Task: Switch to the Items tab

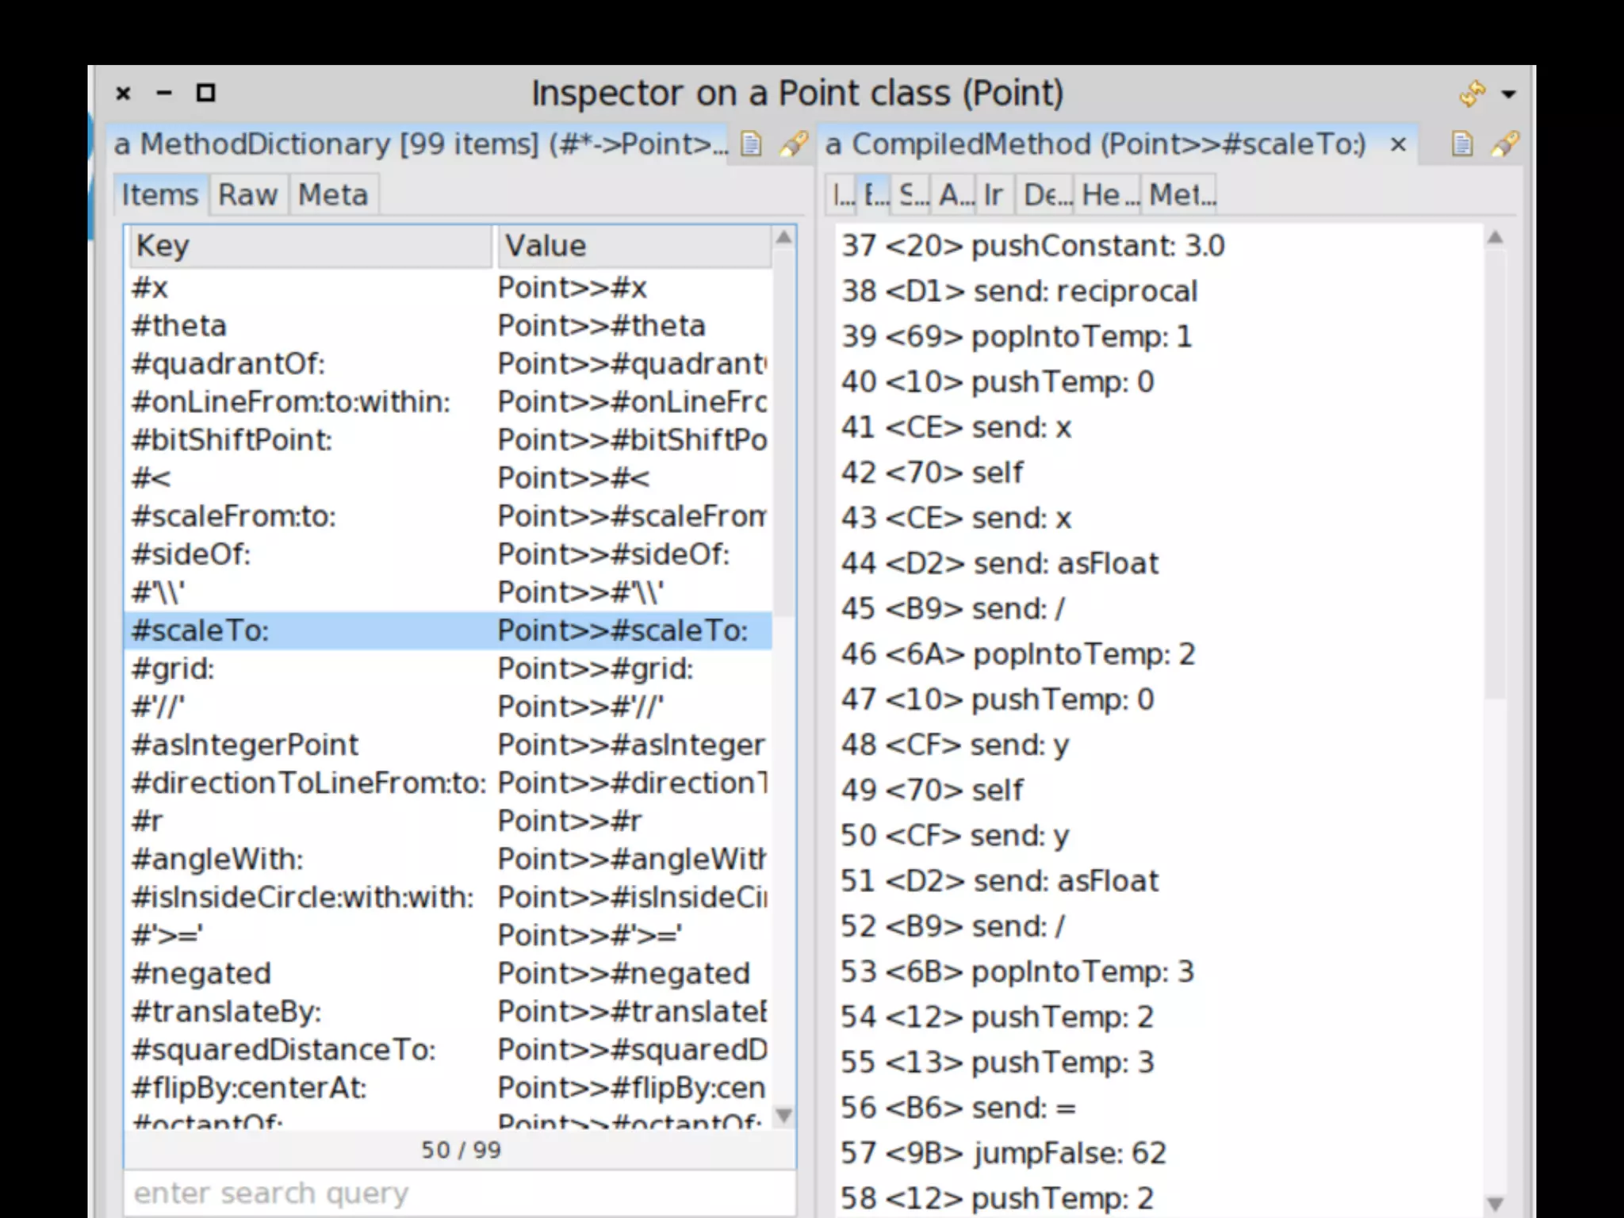Action: point(160,194)
